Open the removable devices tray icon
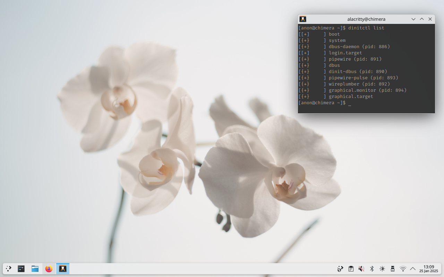 [393, 269]
